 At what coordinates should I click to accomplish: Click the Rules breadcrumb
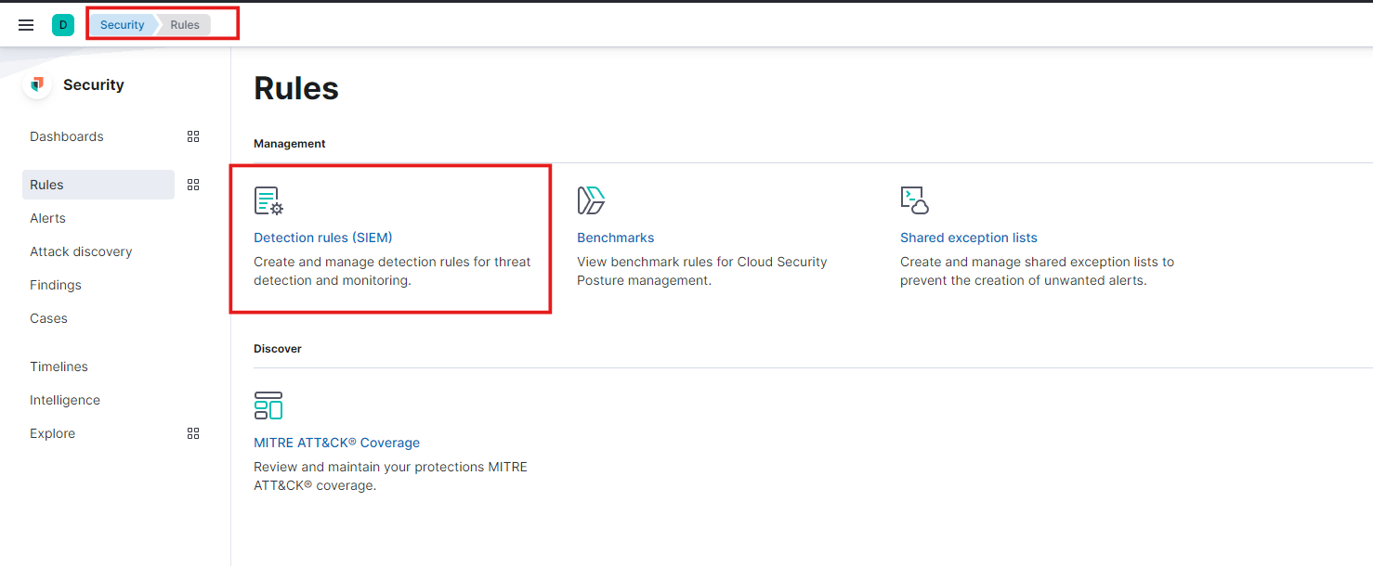coord(185,25)
